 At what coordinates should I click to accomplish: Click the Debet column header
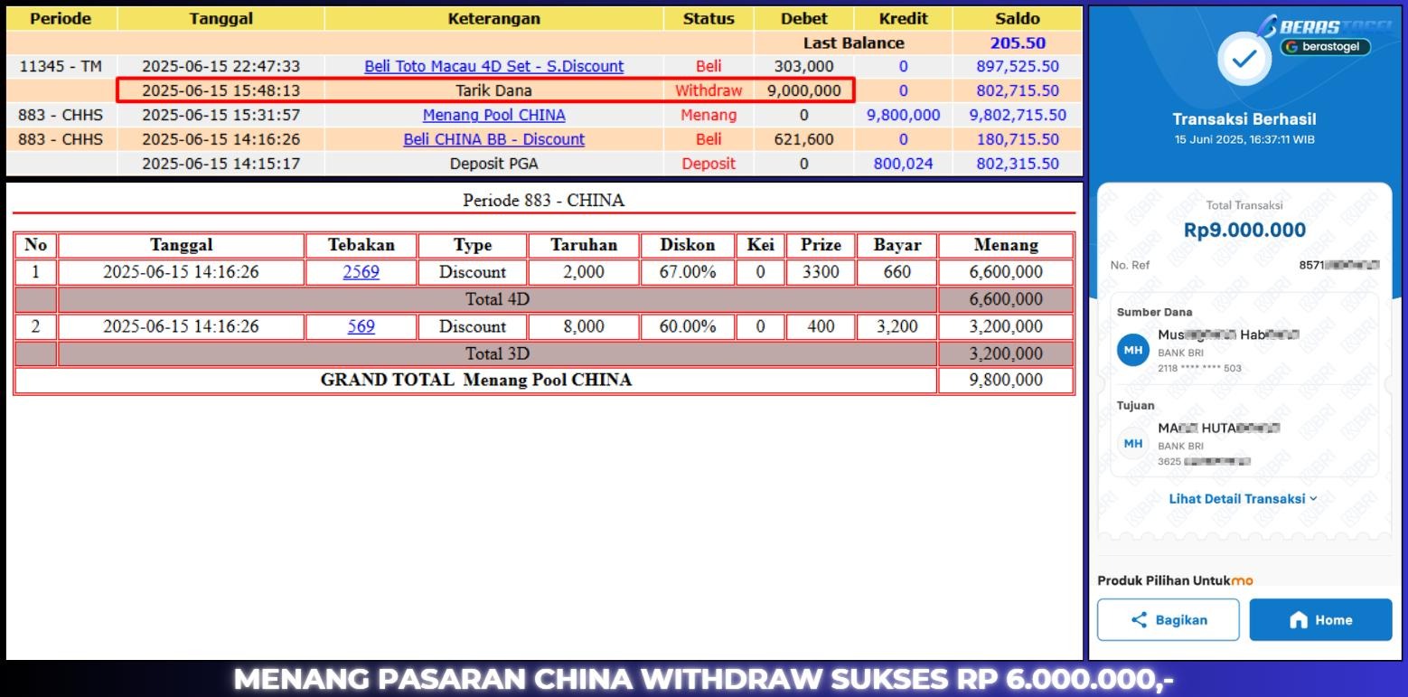click(803, 18)
